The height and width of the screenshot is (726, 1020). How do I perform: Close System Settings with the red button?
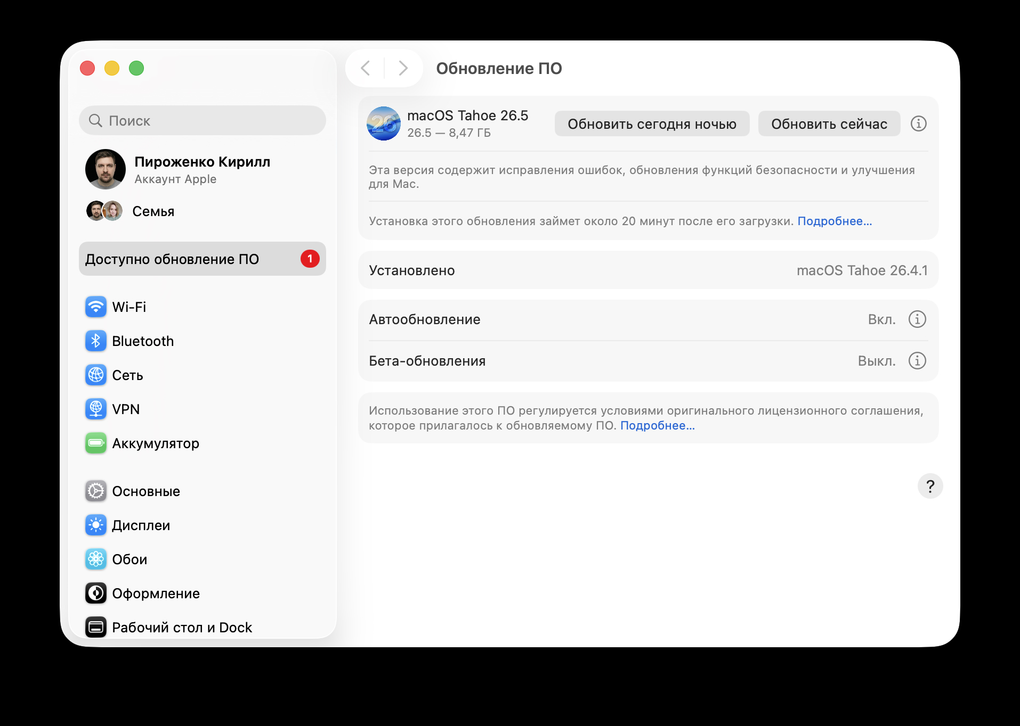tap(87, 68)
